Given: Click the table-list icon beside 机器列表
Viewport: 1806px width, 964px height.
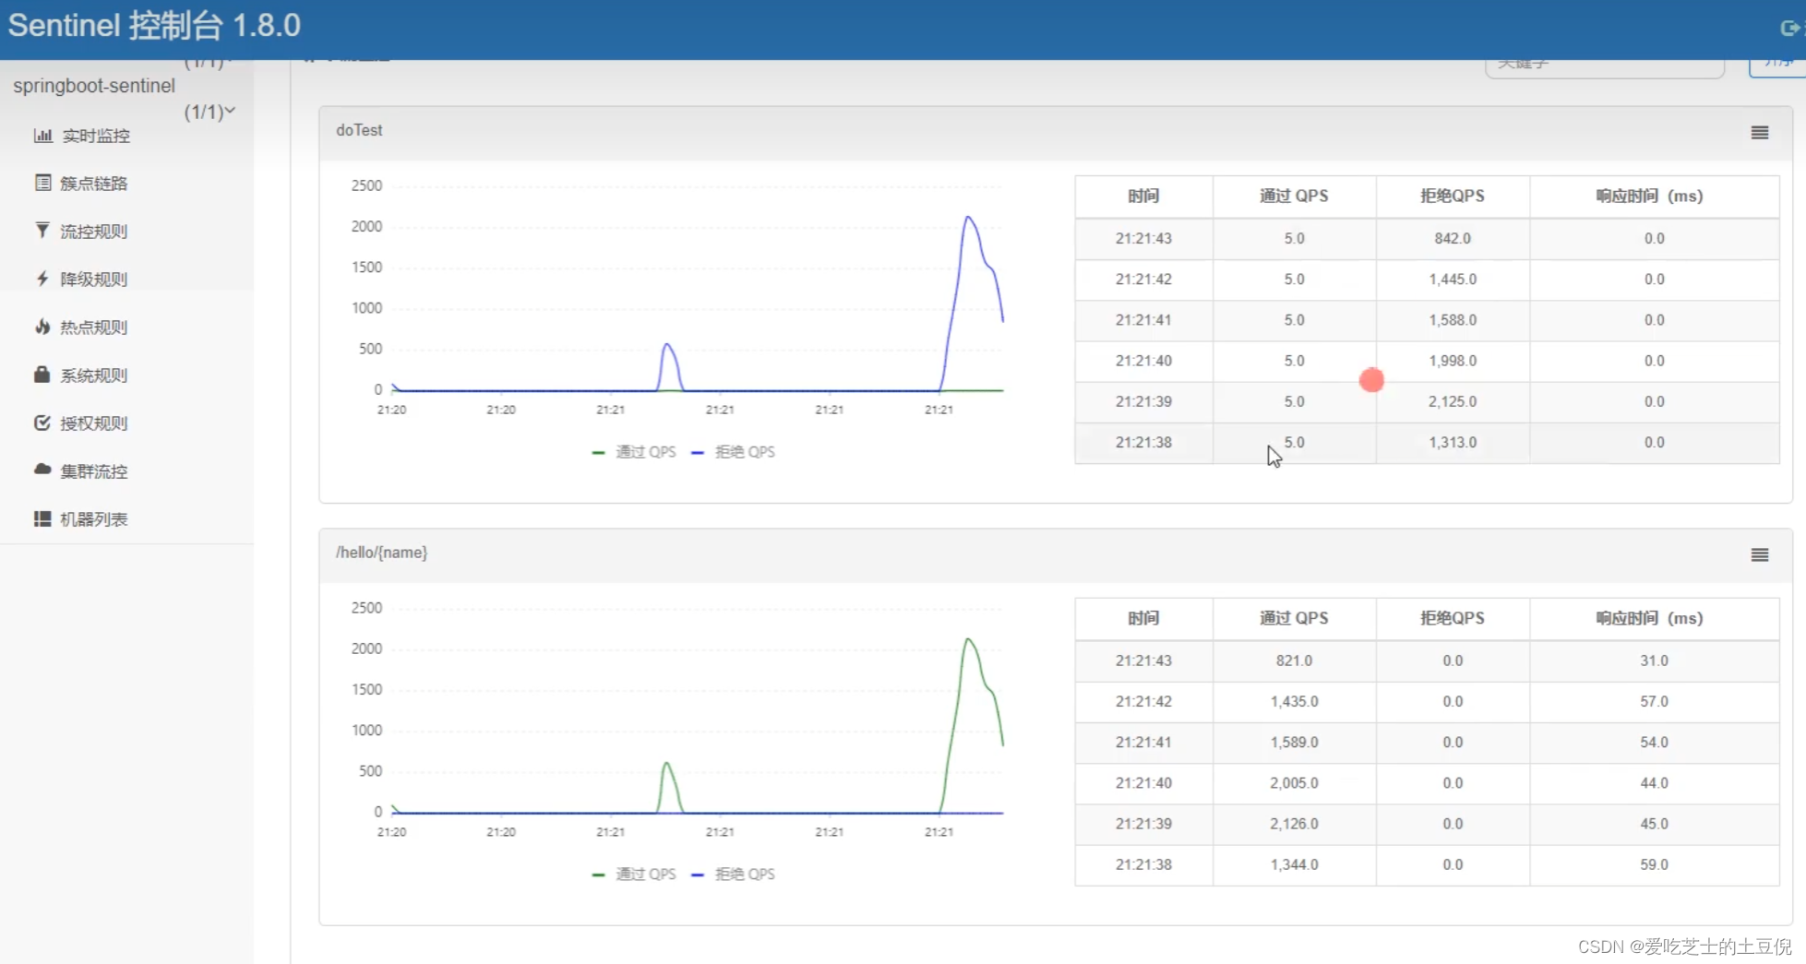Looking at the screenshot, I should pos(42,518).
